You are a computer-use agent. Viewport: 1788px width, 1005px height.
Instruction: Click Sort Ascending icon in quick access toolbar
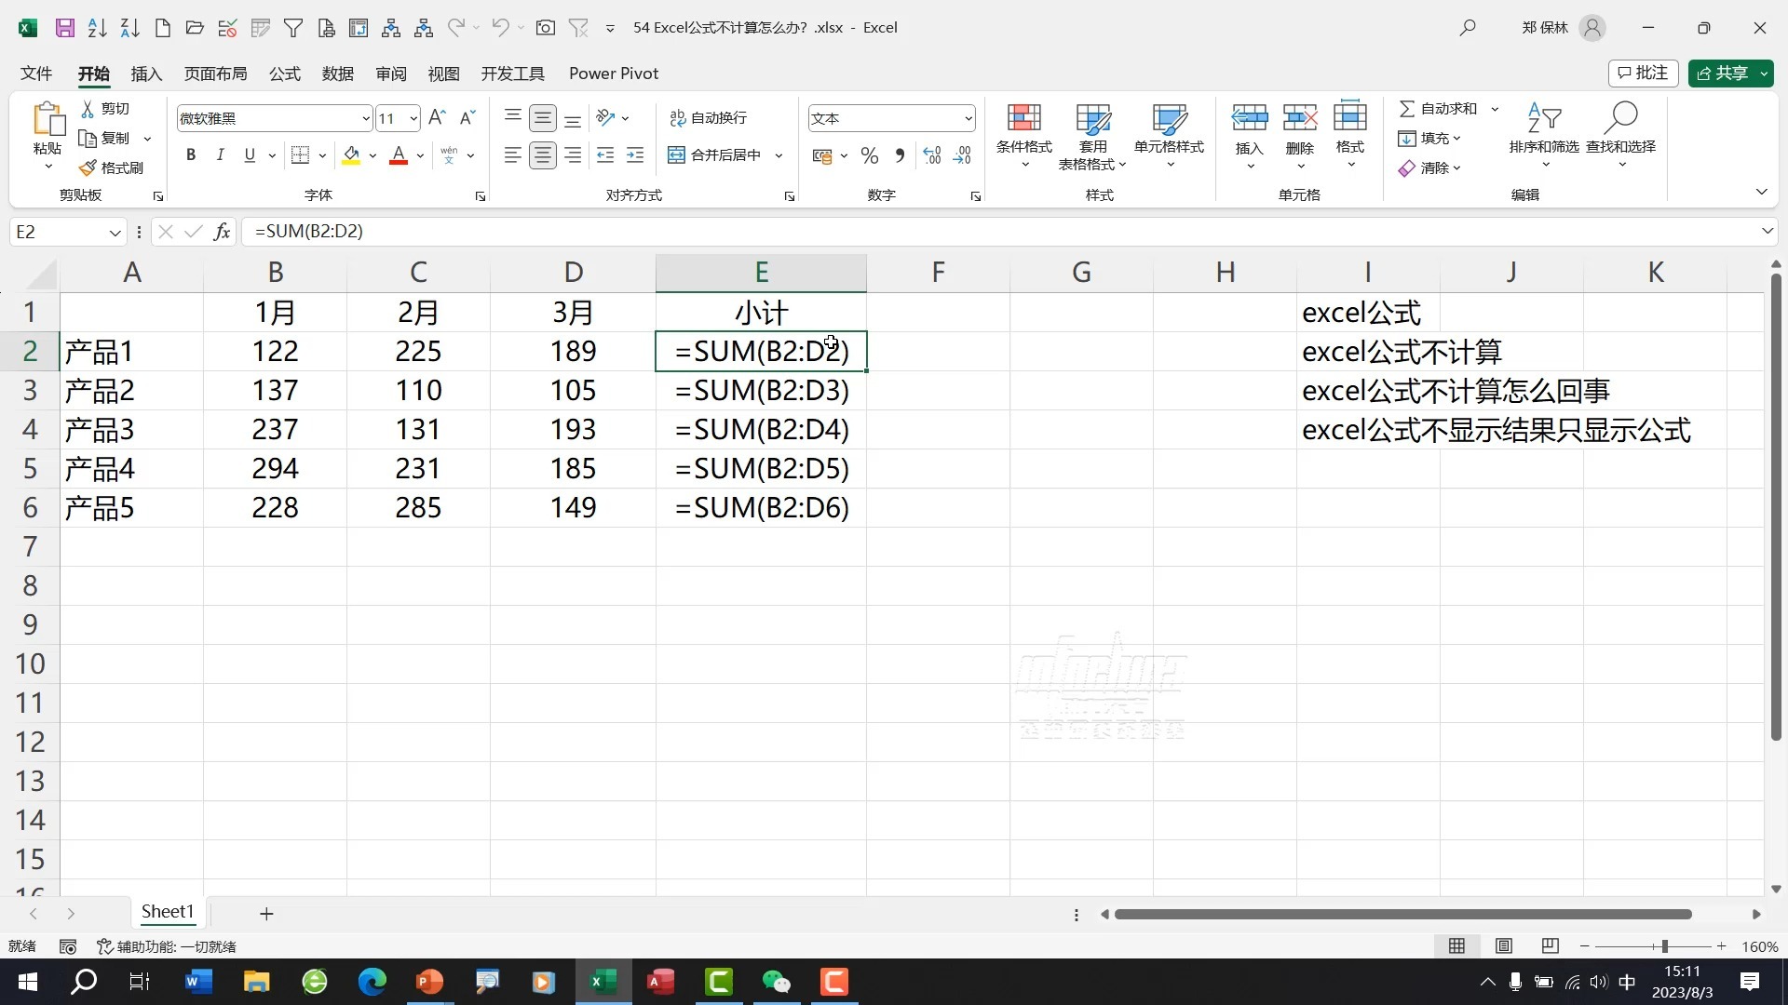(x=97, y=28)
